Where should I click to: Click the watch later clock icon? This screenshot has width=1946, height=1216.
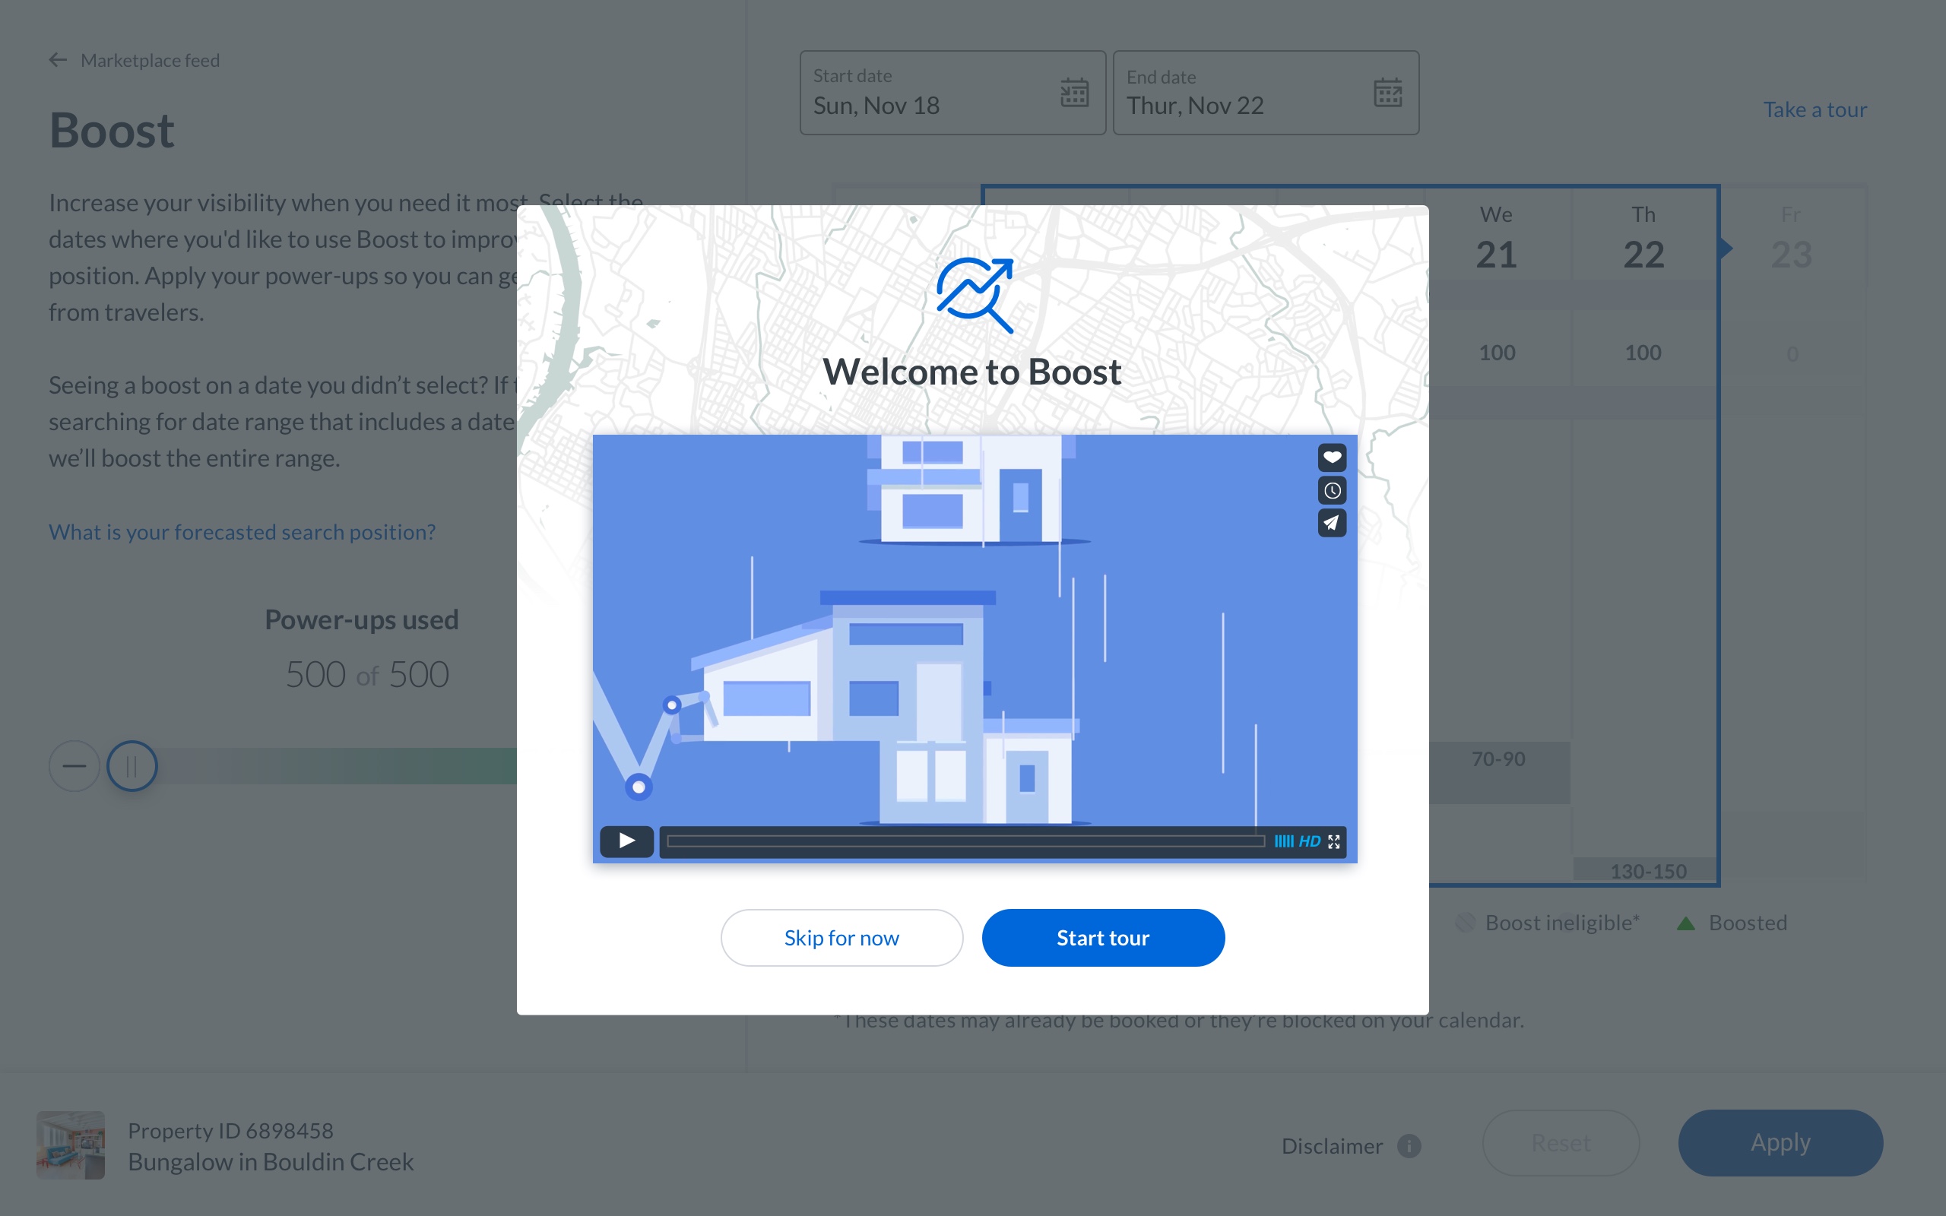click(1332, 491)
